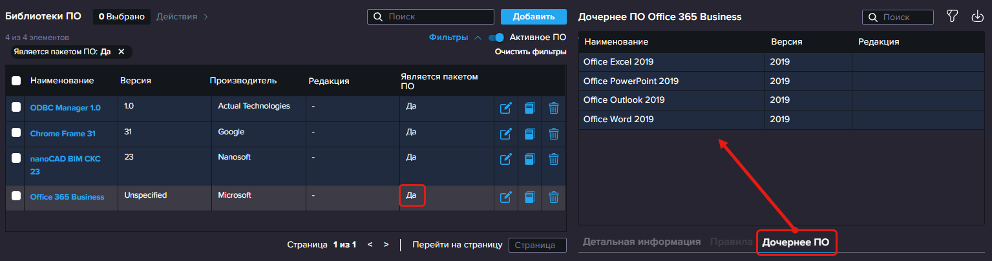The image size is (992, 261).
Task: Select the Дочернее ПО tab
Action: pos(796,242)
